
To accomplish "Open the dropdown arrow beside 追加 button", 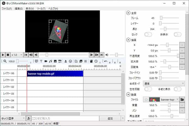I will point(123,118).
